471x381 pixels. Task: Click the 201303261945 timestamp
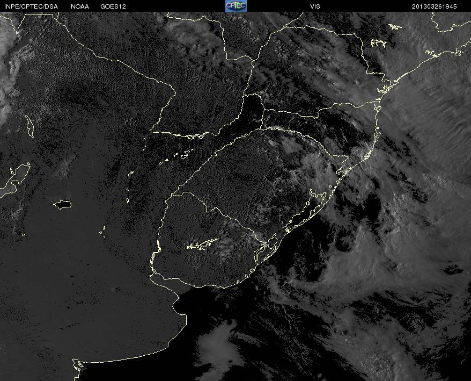pyautogui.click(x=435, y=6)
